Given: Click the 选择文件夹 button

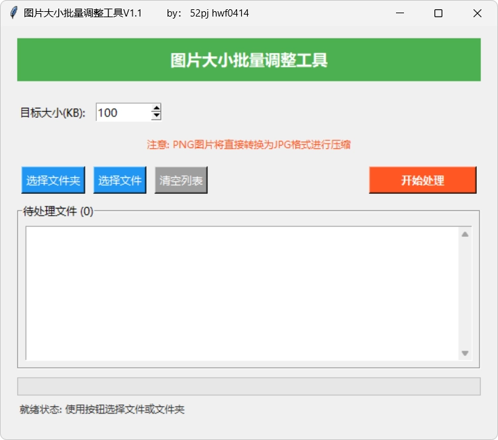Looking at the screenshot, I should (53, 180).
